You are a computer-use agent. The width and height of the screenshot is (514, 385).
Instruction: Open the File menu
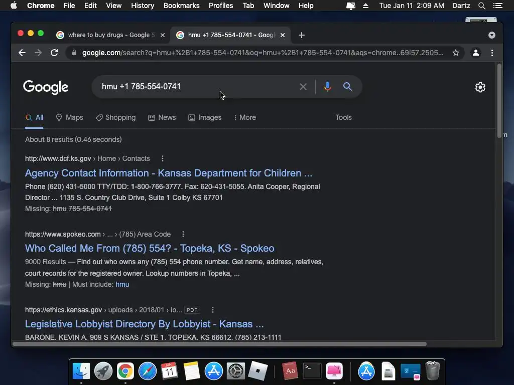(x=69, y=6)
